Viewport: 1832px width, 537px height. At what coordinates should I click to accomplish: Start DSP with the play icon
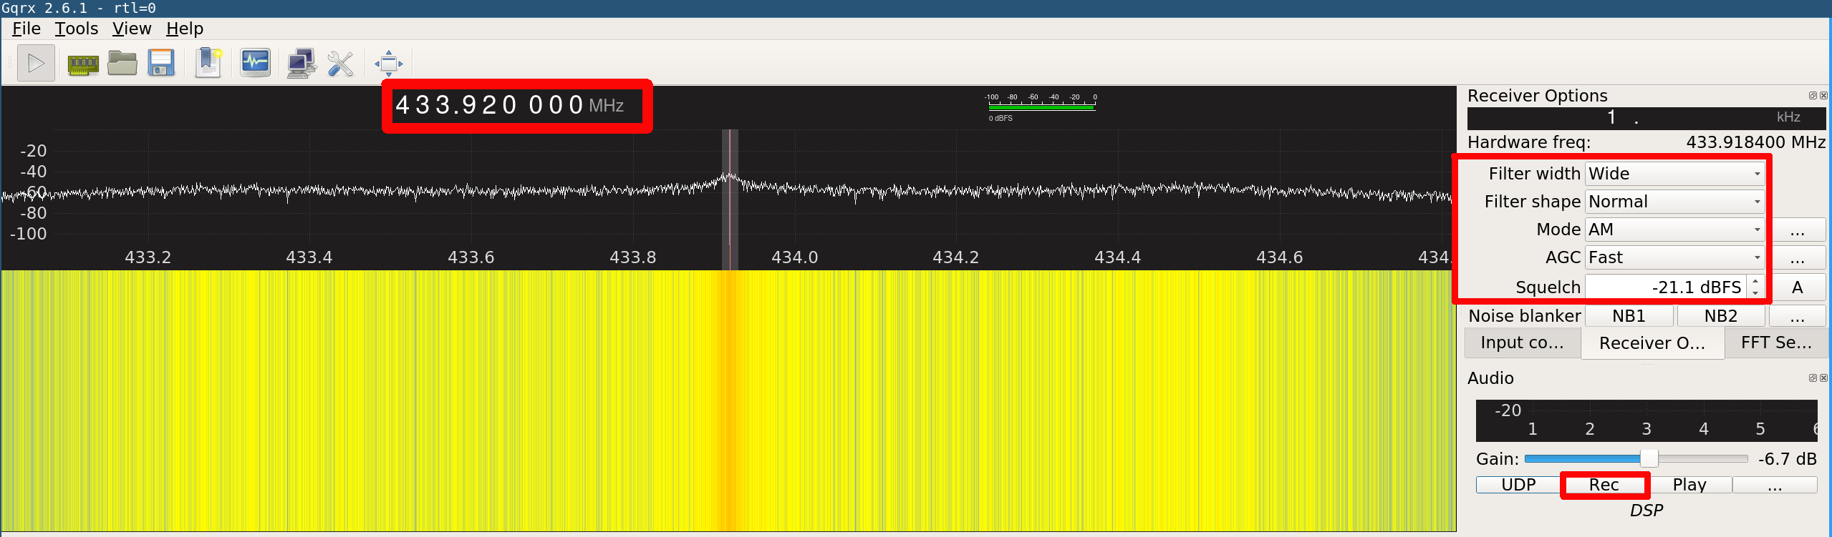(36, 64)
